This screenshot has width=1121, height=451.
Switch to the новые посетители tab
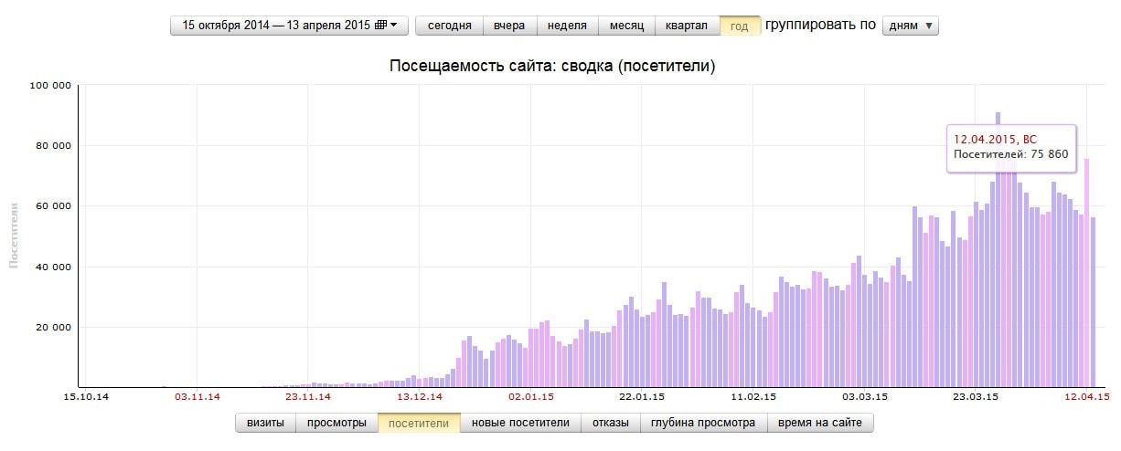520,423
